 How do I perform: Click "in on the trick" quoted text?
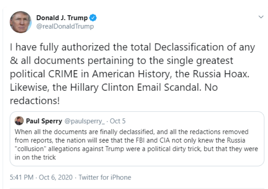[35, 157]
